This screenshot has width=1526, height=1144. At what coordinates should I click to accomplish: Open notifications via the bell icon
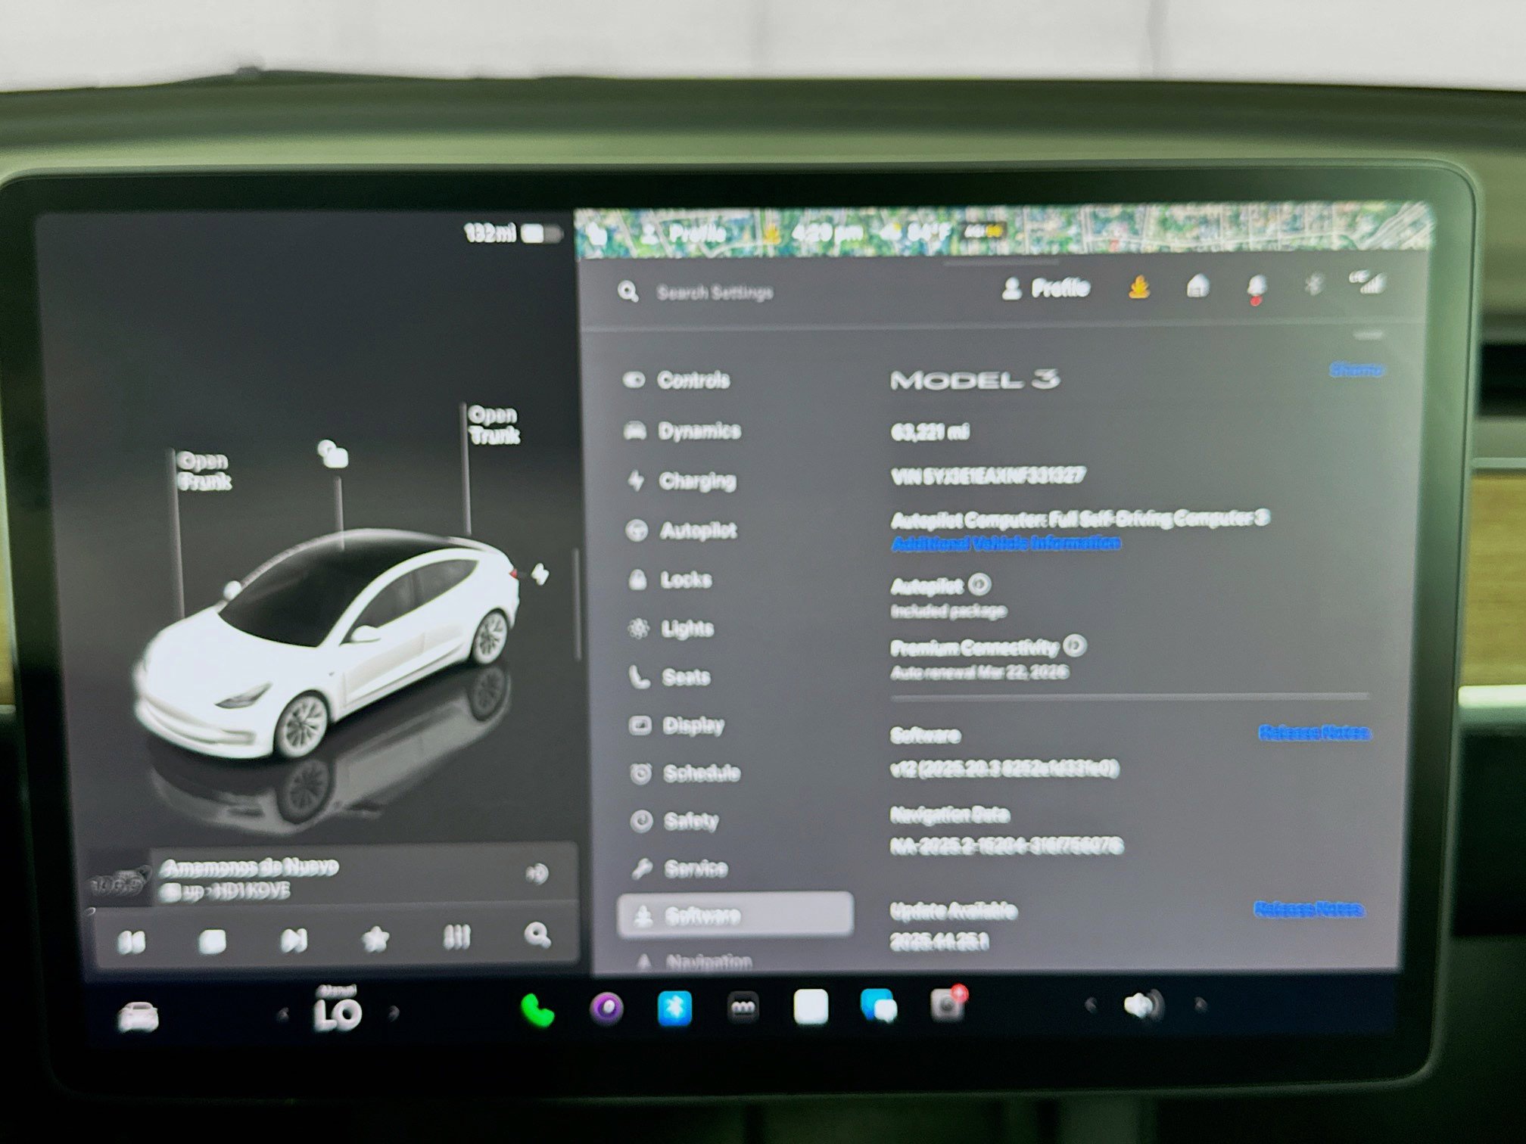(1255, 288)
